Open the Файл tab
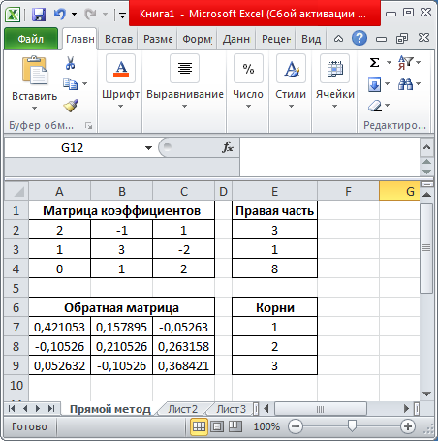Image resolution: width=438 pixels, height=441 pixels. click(31, 39)
